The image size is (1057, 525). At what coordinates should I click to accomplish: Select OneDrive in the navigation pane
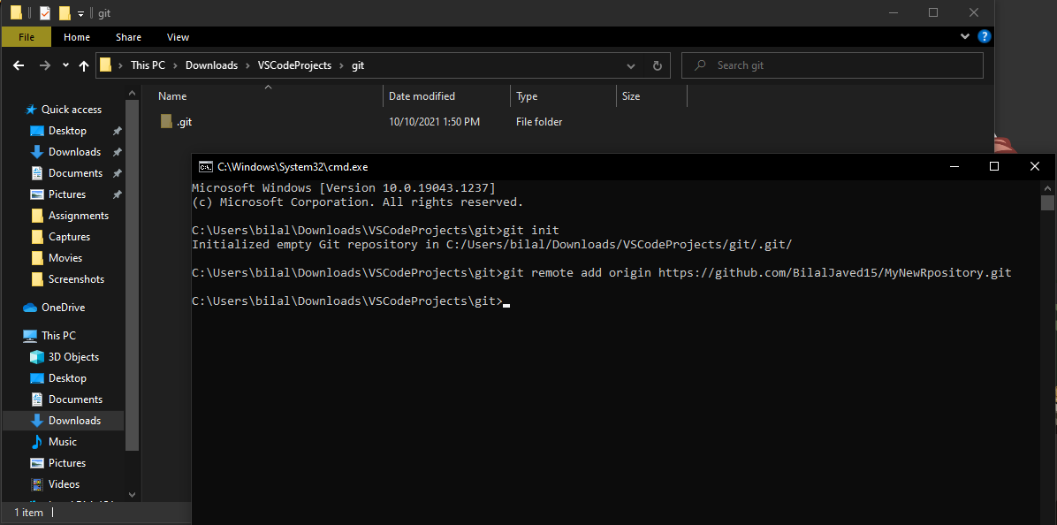coord(62,307)
